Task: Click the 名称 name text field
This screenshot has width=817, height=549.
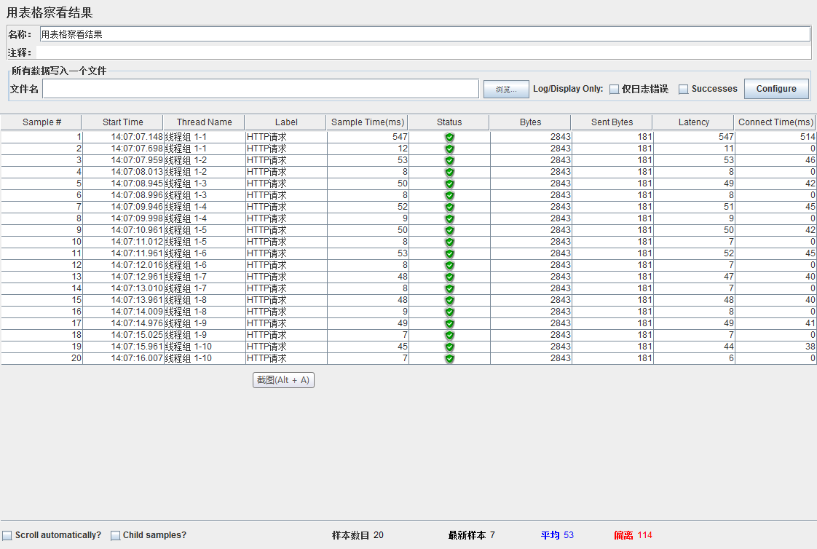Action: [x=425, y=34]
